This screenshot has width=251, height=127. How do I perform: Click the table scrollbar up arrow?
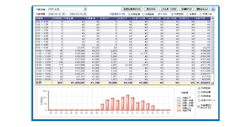coord(212,19)
